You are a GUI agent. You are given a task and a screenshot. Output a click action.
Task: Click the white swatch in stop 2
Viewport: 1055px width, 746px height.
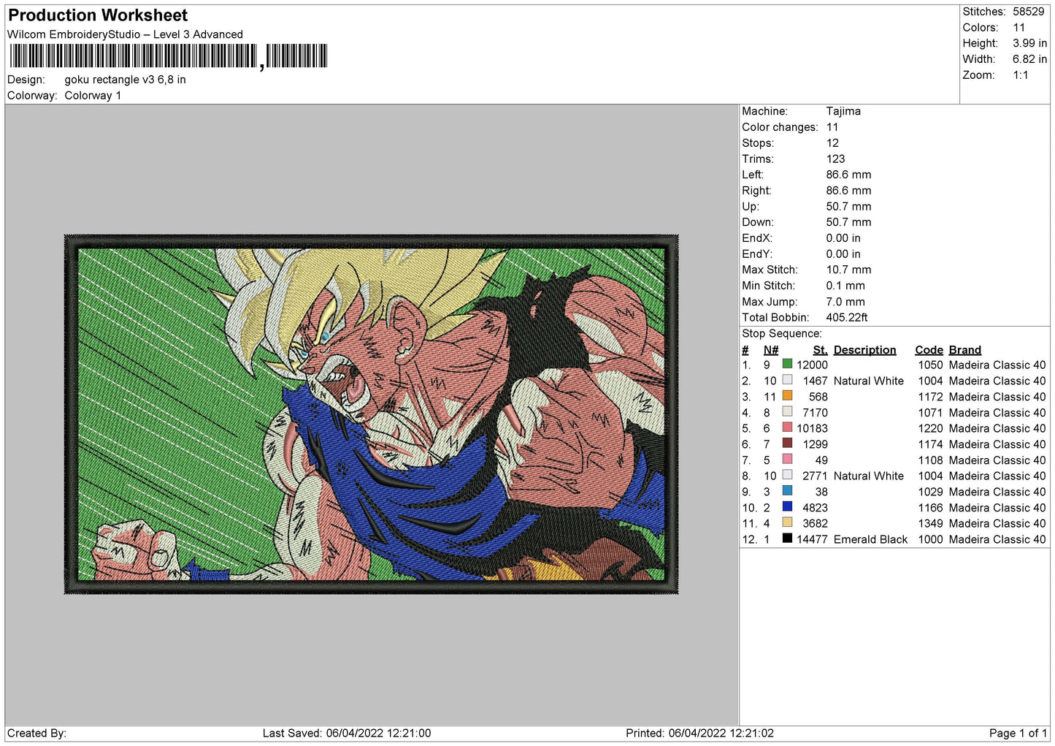[x=787, y=379]
